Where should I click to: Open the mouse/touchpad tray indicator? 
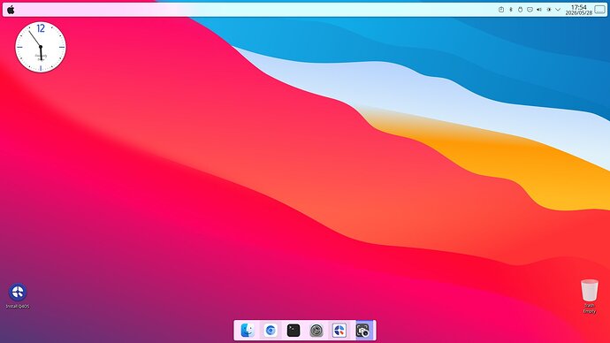(x=520, y=10)
